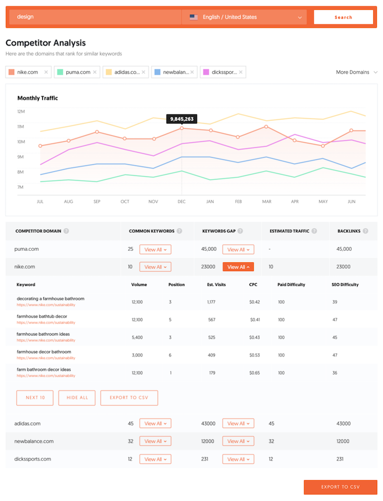This screenshot has width=383, height=501.
Task: Sort by the SEO Difficulty column header
Action: click(x=345, y=285)
